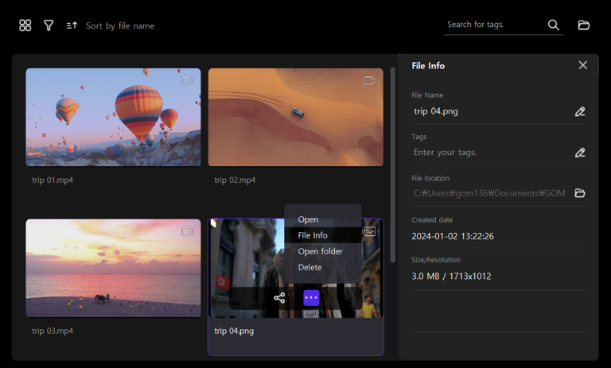This screenshot has width=611, height=368.
Task: Click share icon on trip 04 thumbnail
Action: click(x=279, y=298)
